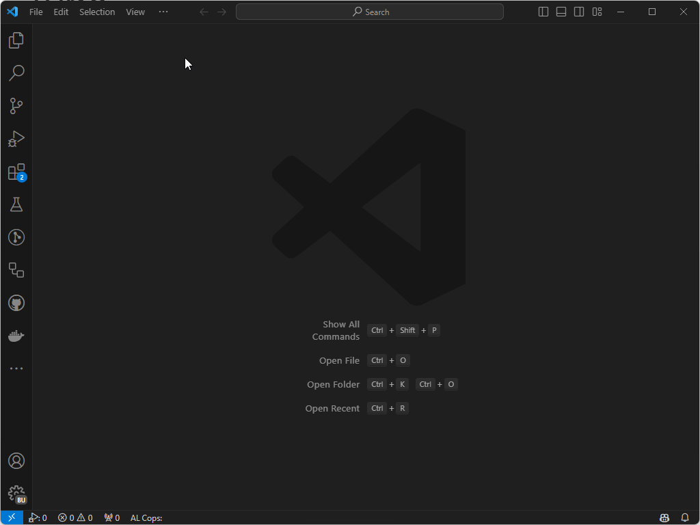Screen dimensions: 700x525
Task: Open the View menu
Action: (135, 12)
